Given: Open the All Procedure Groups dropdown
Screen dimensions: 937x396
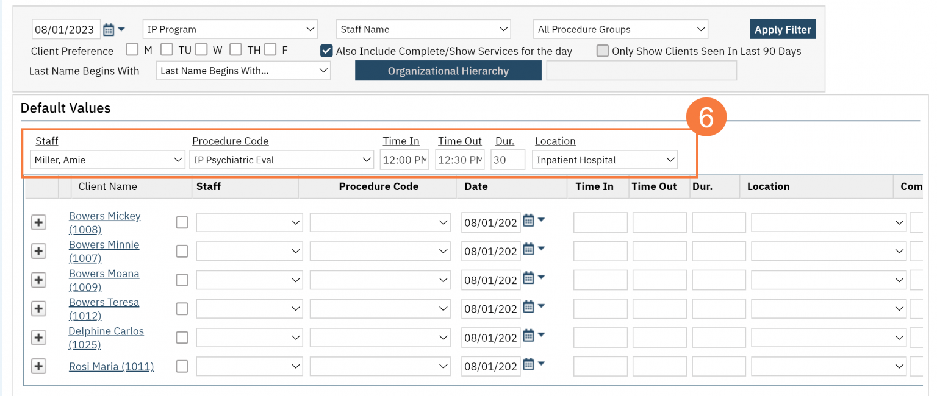Looking at the screenshot, I should [x=620, y=29].
